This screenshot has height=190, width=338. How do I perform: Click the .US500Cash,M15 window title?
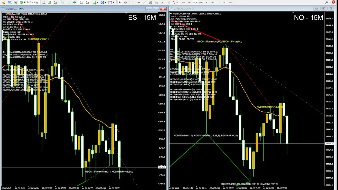(14, 9)
